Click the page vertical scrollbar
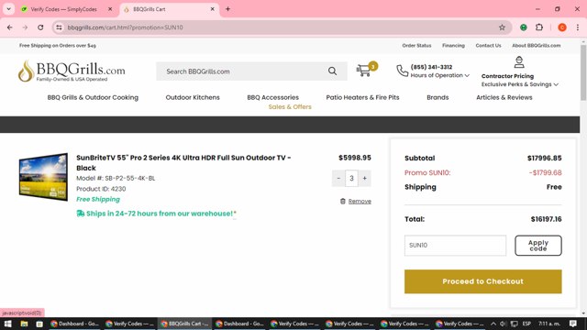The image size is (587, 330). (583, 73)
